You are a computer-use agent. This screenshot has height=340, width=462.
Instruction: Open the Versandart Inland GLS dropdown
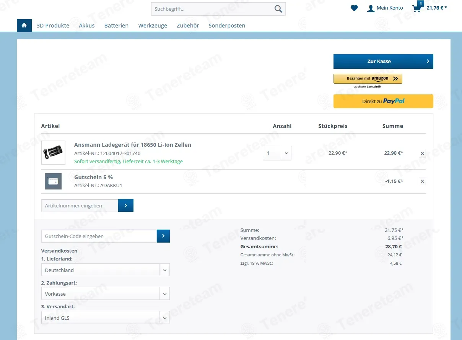click(105, 318)
